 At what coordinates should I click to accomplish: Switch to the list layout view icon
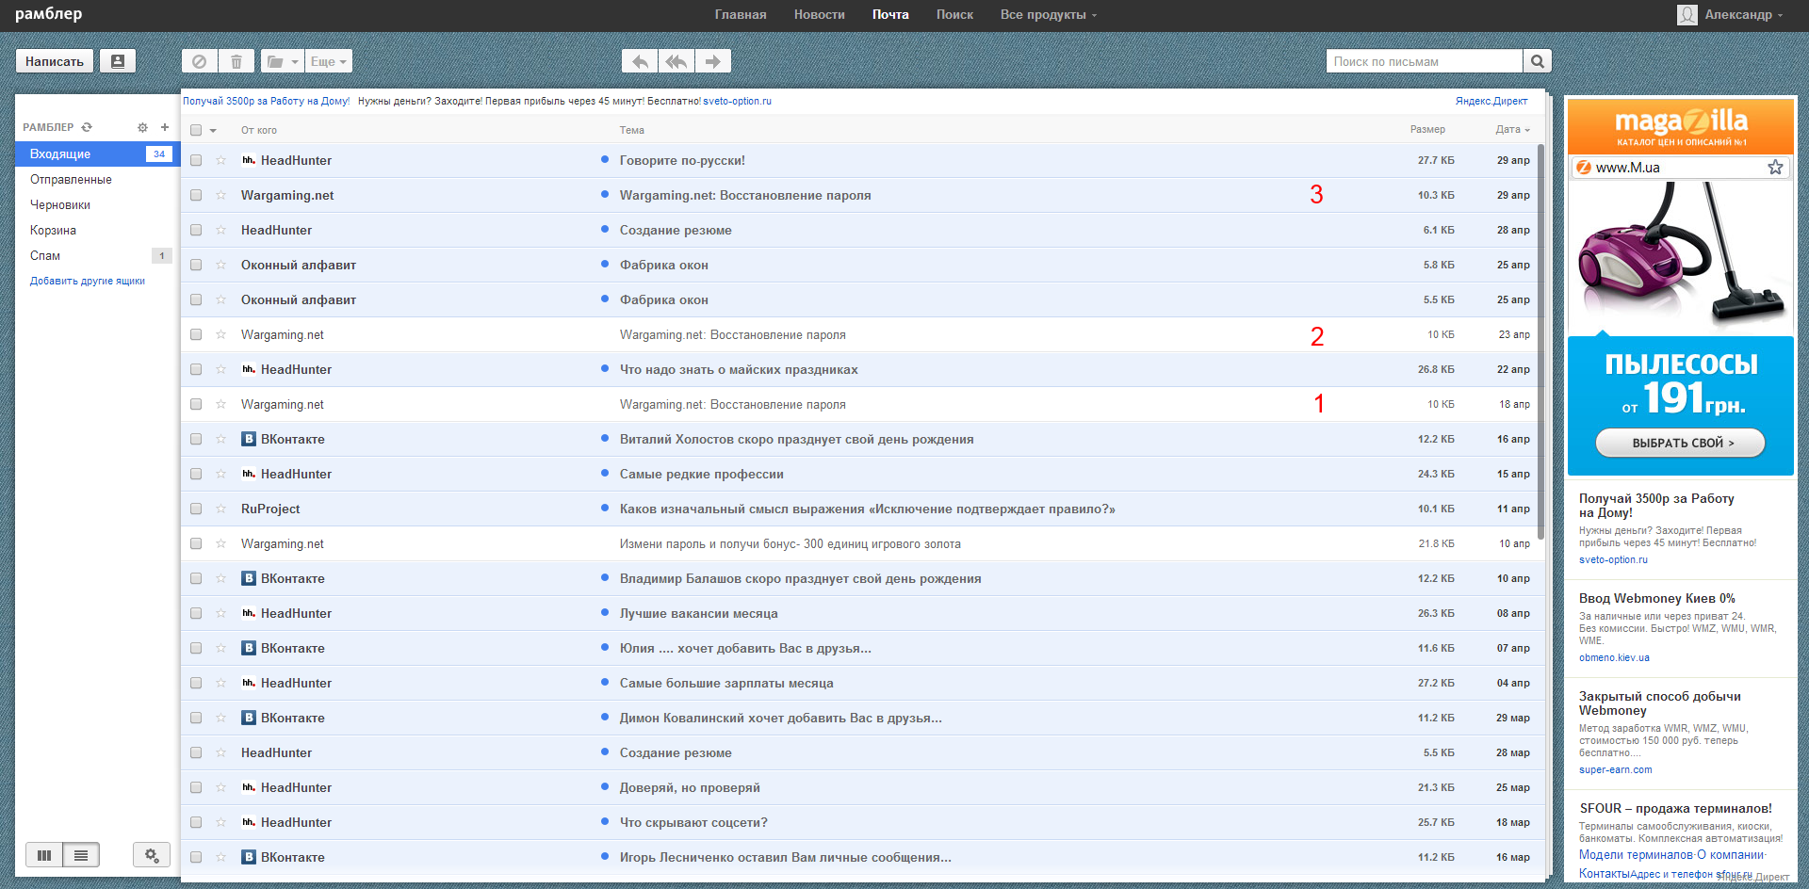[81, 855]
